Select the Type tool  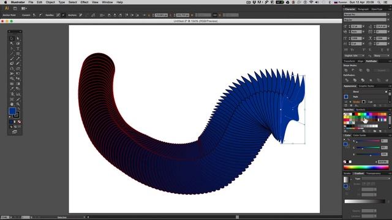point(18,49)
